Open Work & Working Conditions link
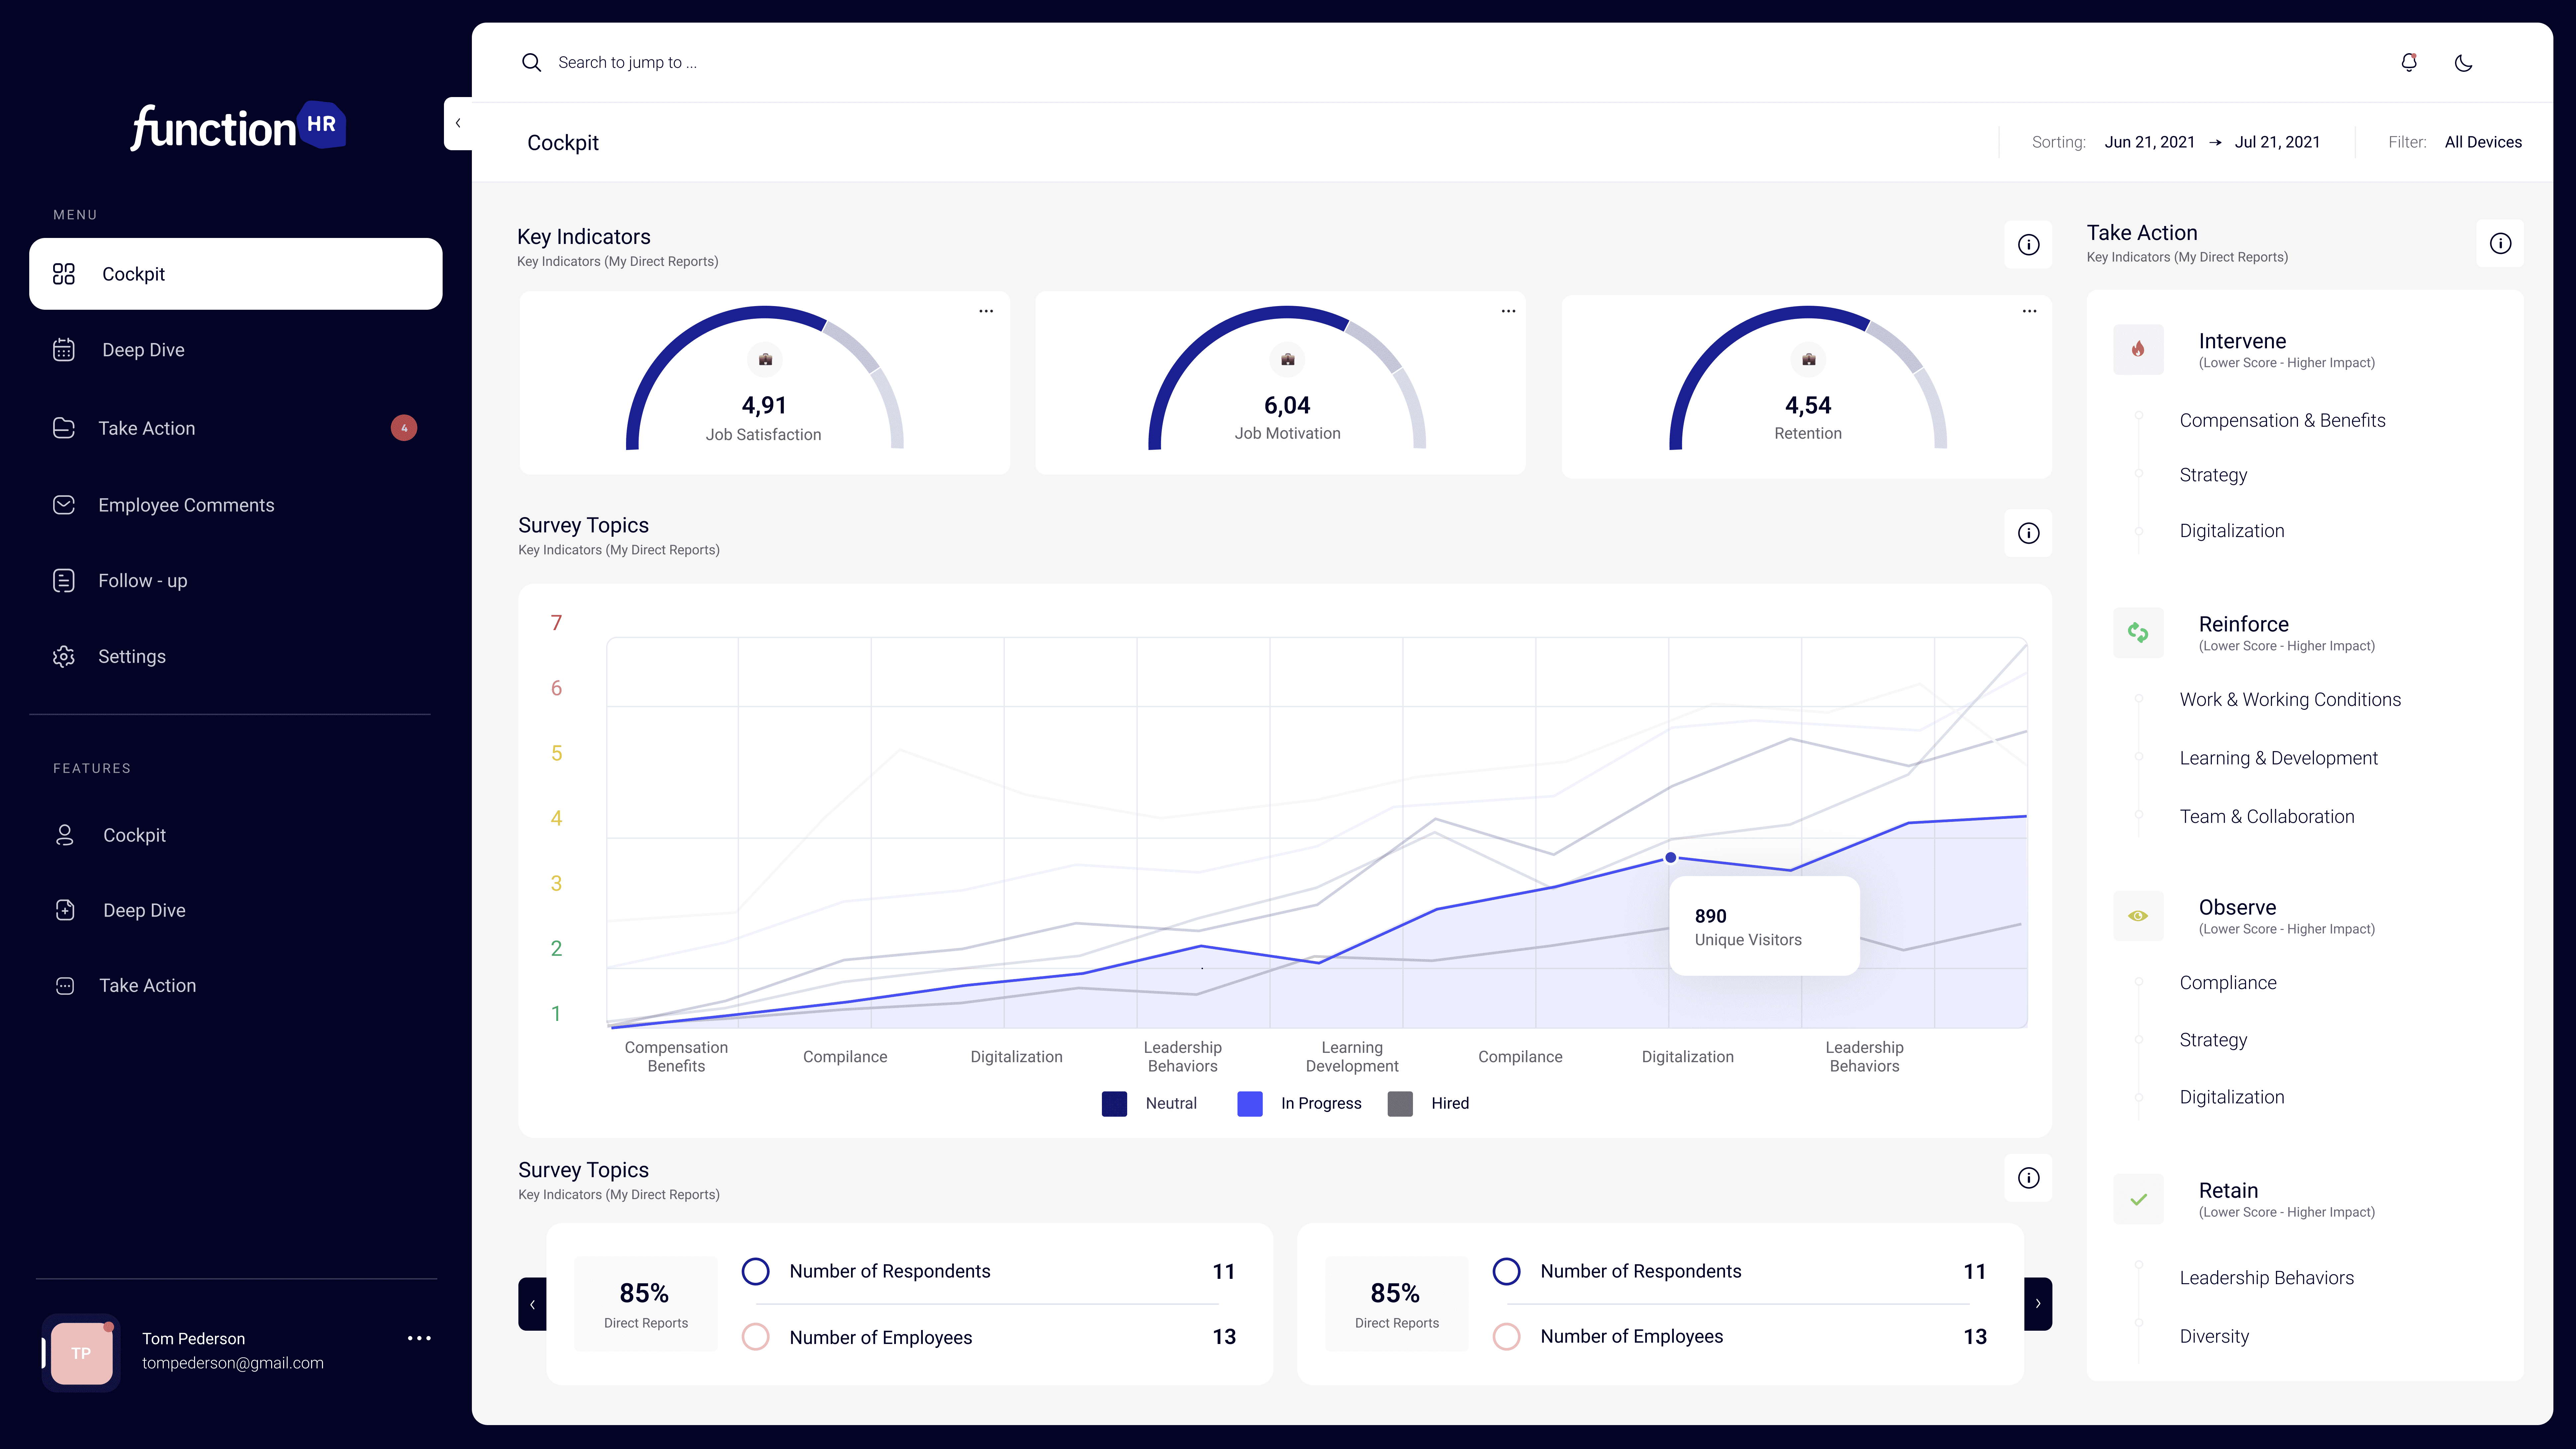 [x=2290, y=700]
